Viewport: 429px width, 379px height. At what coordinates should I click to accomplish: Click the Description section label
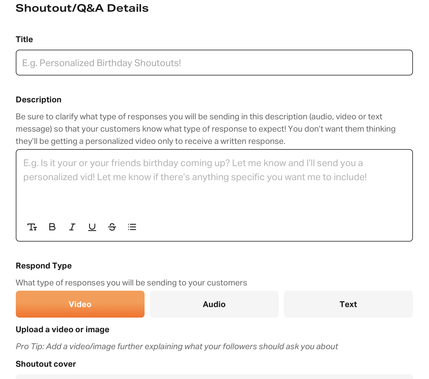39,100
